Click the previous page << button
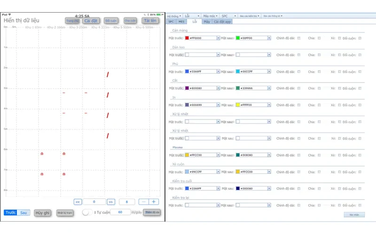This screenshot has height=239, width=376. coord(78,202)
